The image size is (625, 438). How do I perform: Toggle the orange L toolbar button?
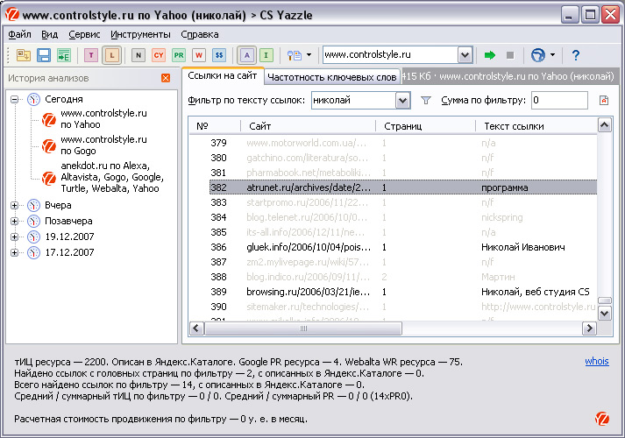coord(111,55)
